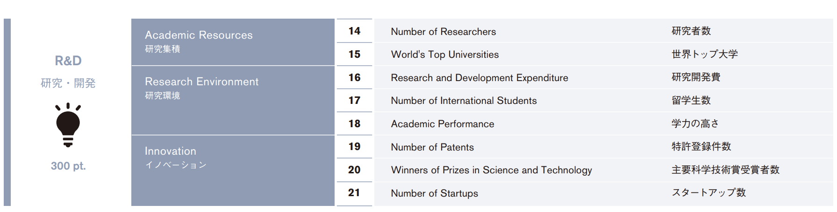Select the R&D heading text
This screenshot has height=212, width=837.
pyautogui.click(x=68, y=61)
